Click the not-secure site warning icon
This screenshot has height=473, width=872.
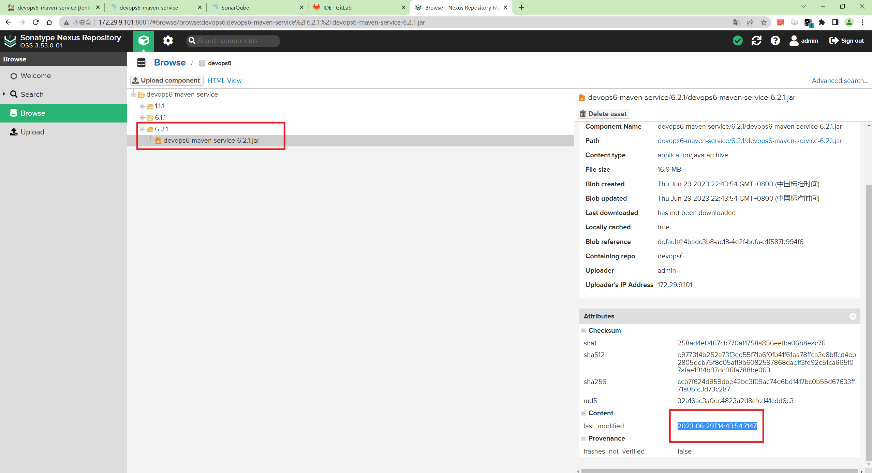66,23
